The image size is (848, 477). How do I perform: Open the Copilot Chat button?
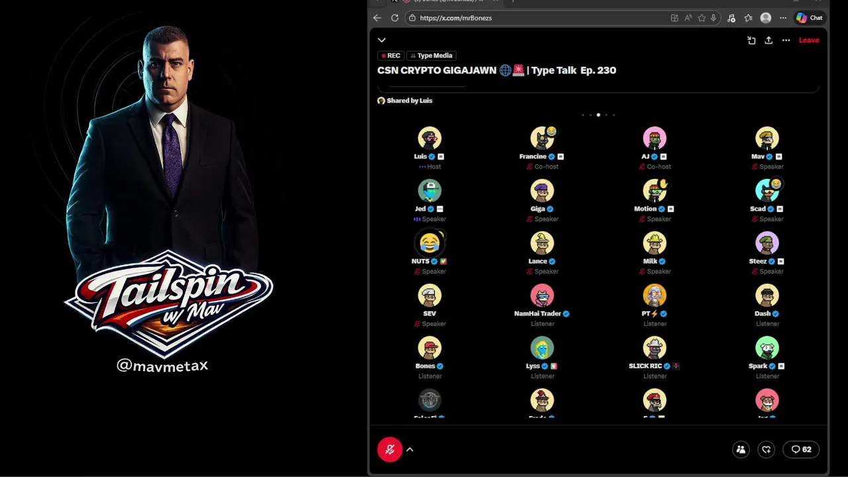(810, 18)
